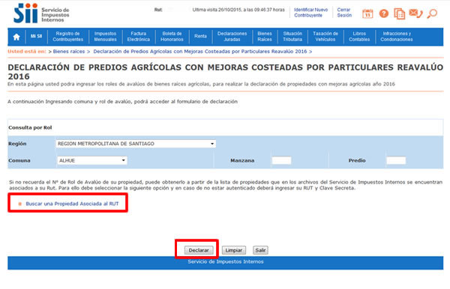Open Situación Tributaria menu

(x=292, y=37)
